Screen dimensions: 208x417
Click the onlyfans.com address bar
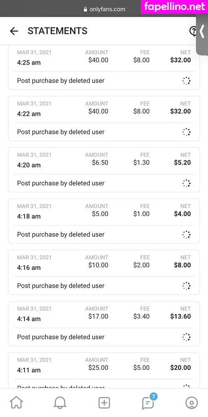[x=104, y=9]
